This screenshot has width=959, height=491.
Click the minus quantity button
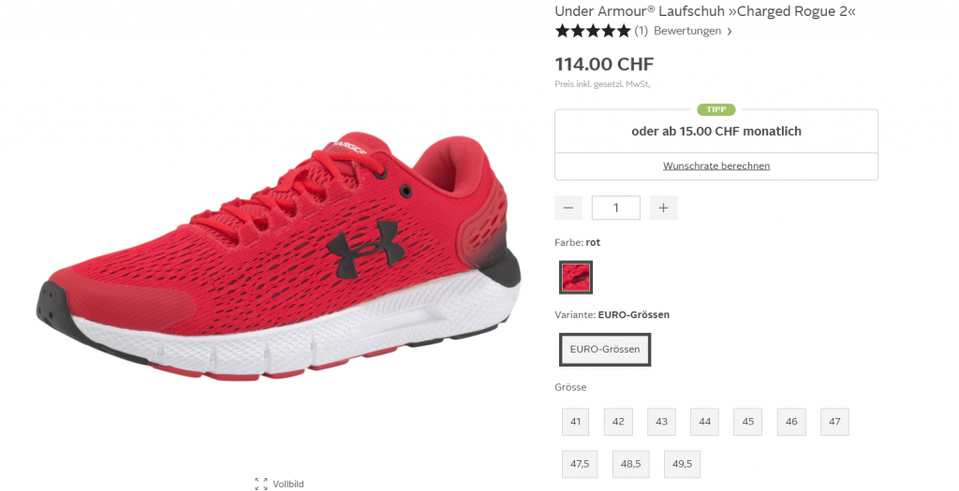coord(568,208)
